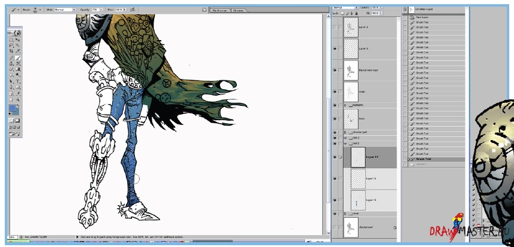Select the Blur tool
The image size is (514, 247).
[11, 75]
